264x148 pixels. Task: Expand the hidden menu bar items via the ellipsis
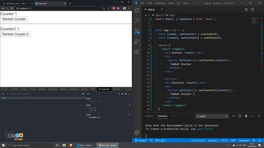coord(193,3)
